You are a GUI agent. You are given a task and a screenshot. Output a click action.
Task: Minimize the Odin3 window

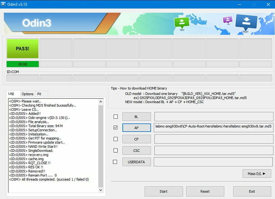point(240,4)
